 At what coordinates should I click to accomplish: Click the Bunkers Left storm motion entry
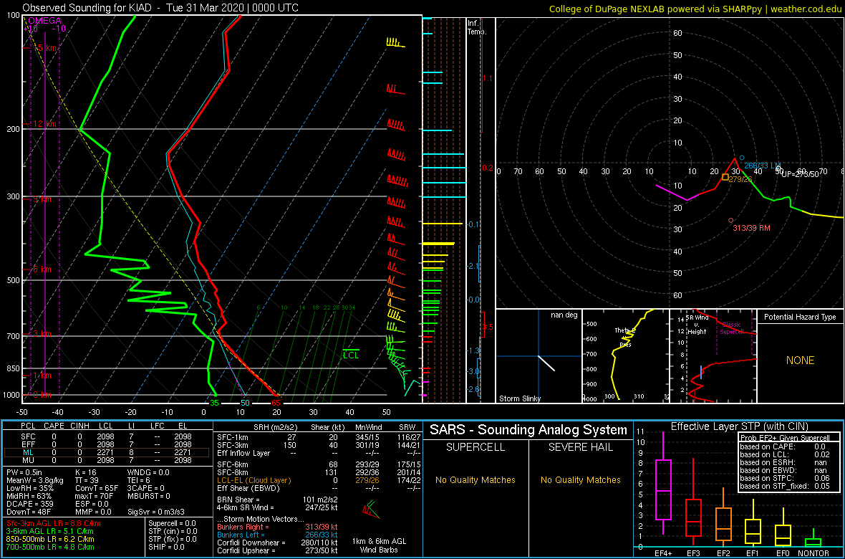(x=278, y=535)
